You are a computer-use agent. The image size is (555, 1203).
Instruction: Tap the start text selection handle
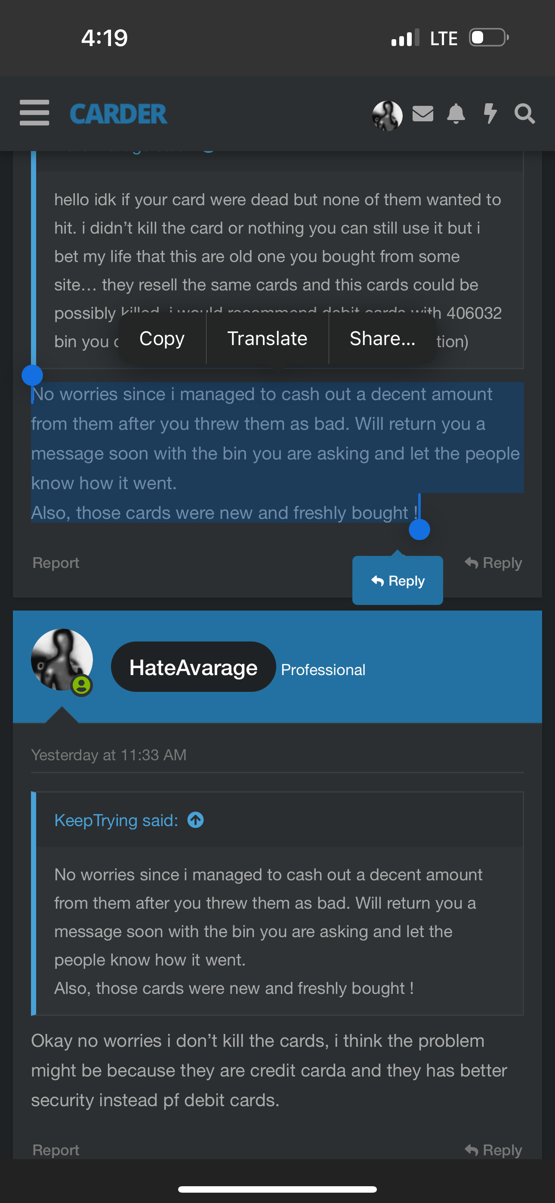[x=32, y=375]
